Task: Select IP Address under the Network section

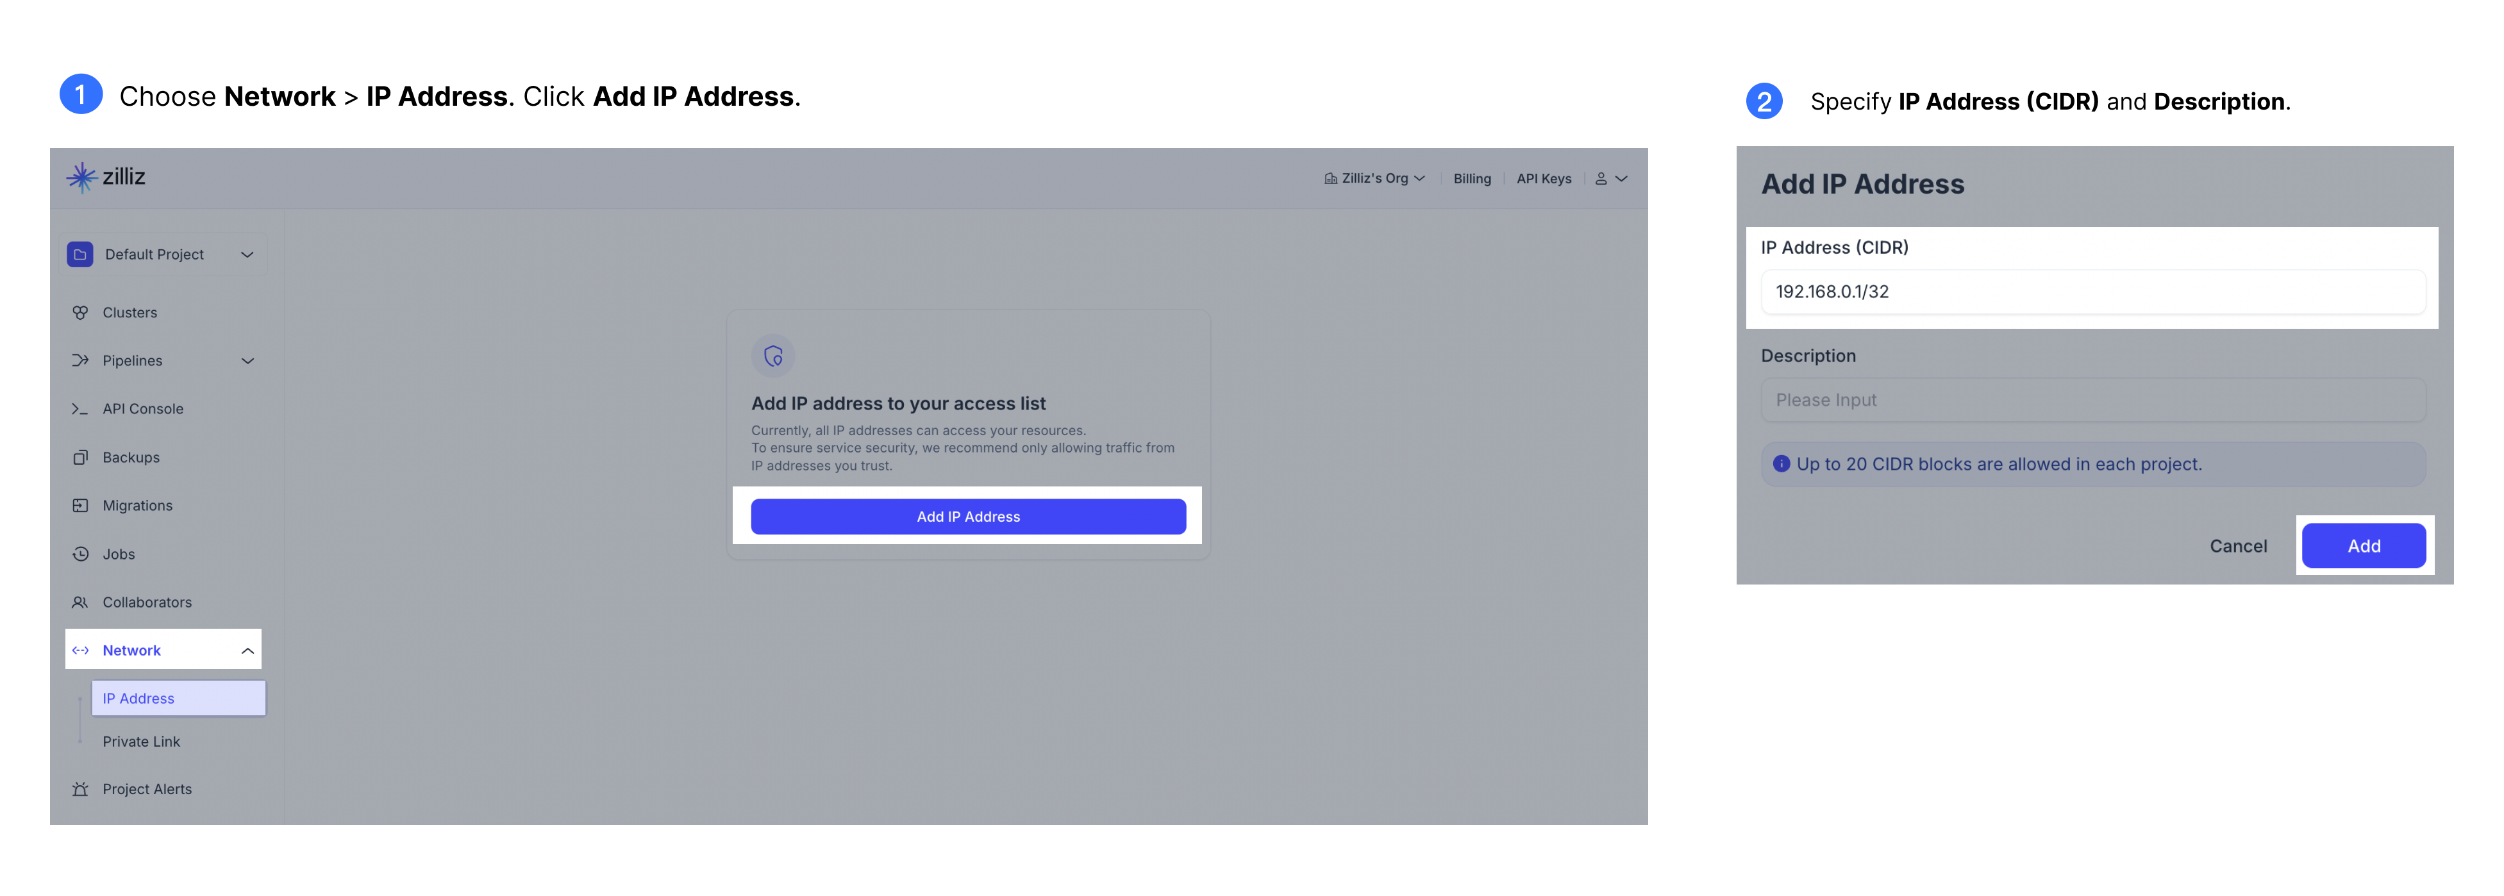Action: pos(139,698)
